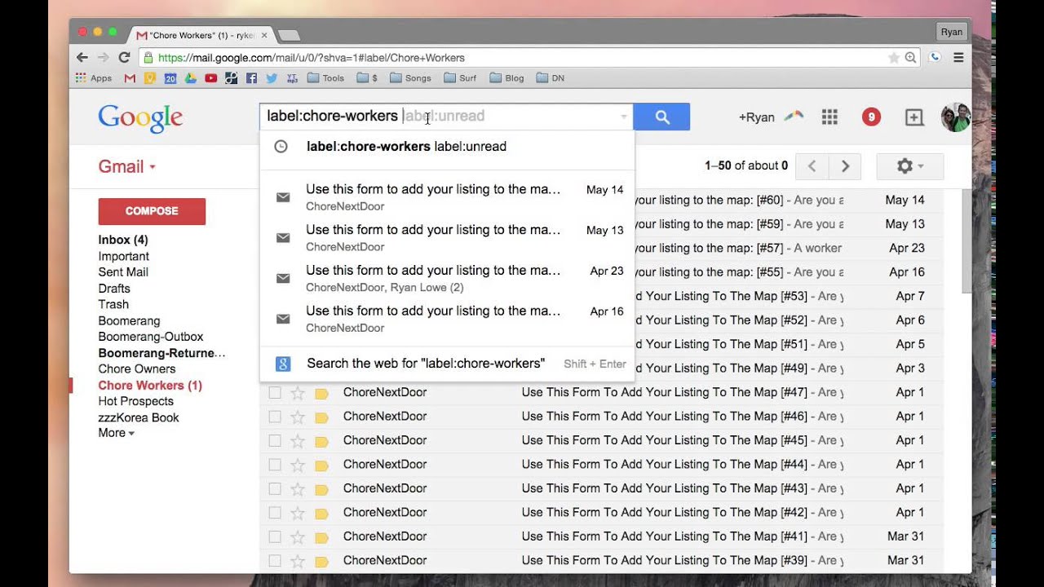The height and width of the screenshot is (587, 1044).
Task: View the 9 Google+ notifications
Action: point(871,117)
